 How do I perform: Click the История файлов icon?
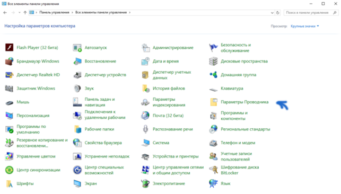coord(145,89)
